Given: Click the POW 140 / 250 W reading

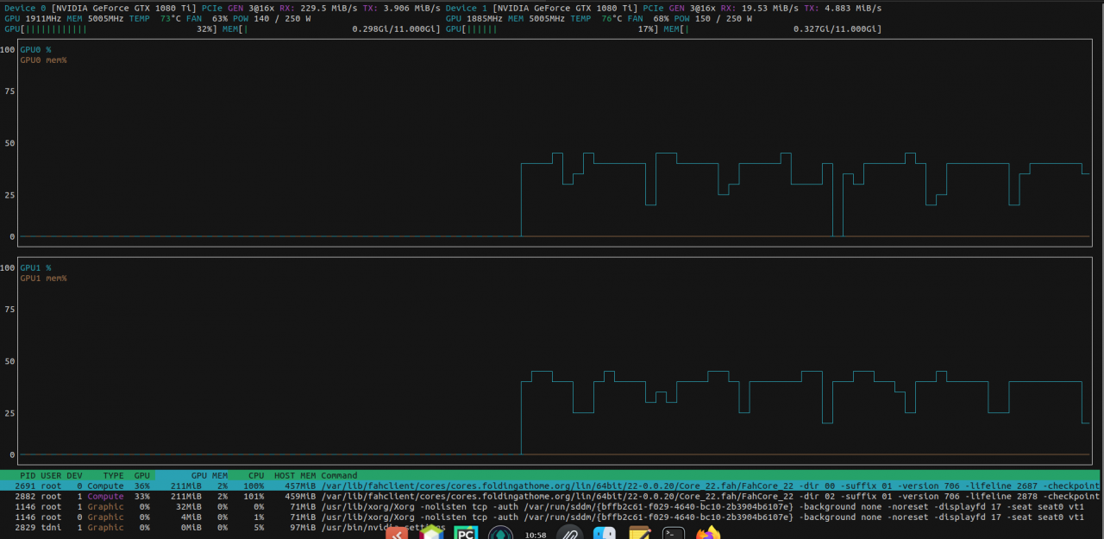Looking at the screenshot, I should coord(272,18).
